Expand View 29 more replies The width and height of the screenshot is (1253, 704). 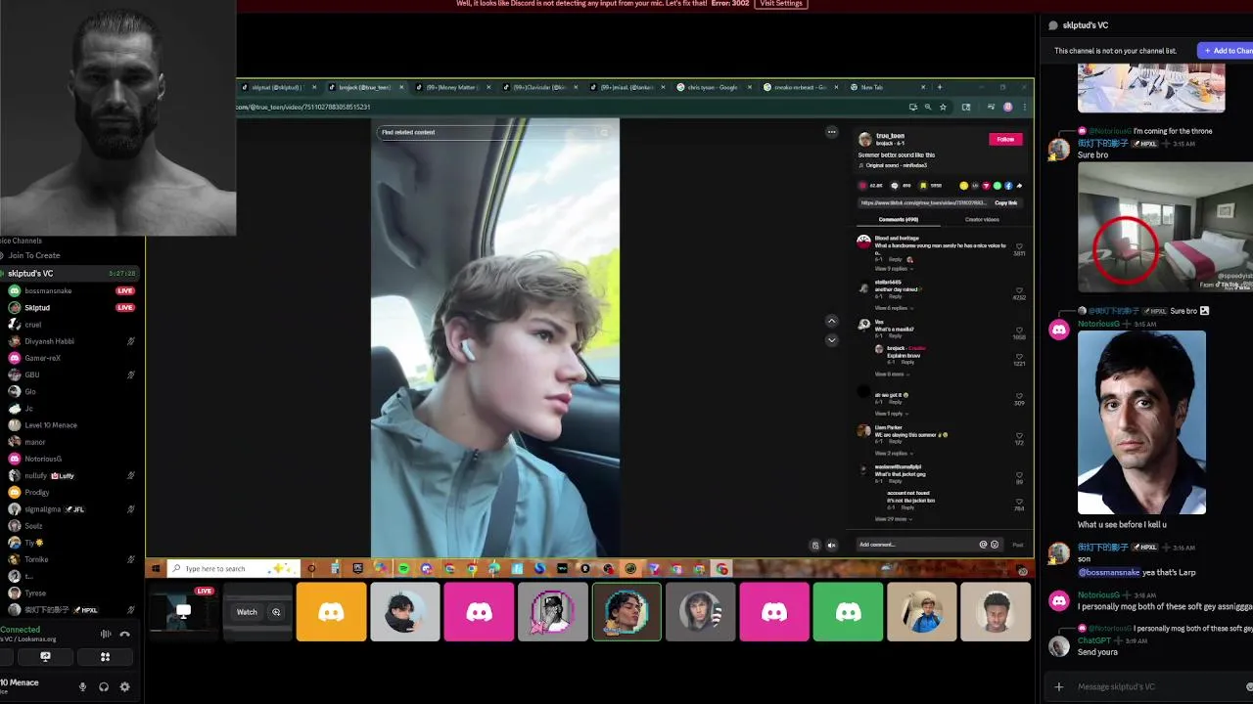point(893,519)
